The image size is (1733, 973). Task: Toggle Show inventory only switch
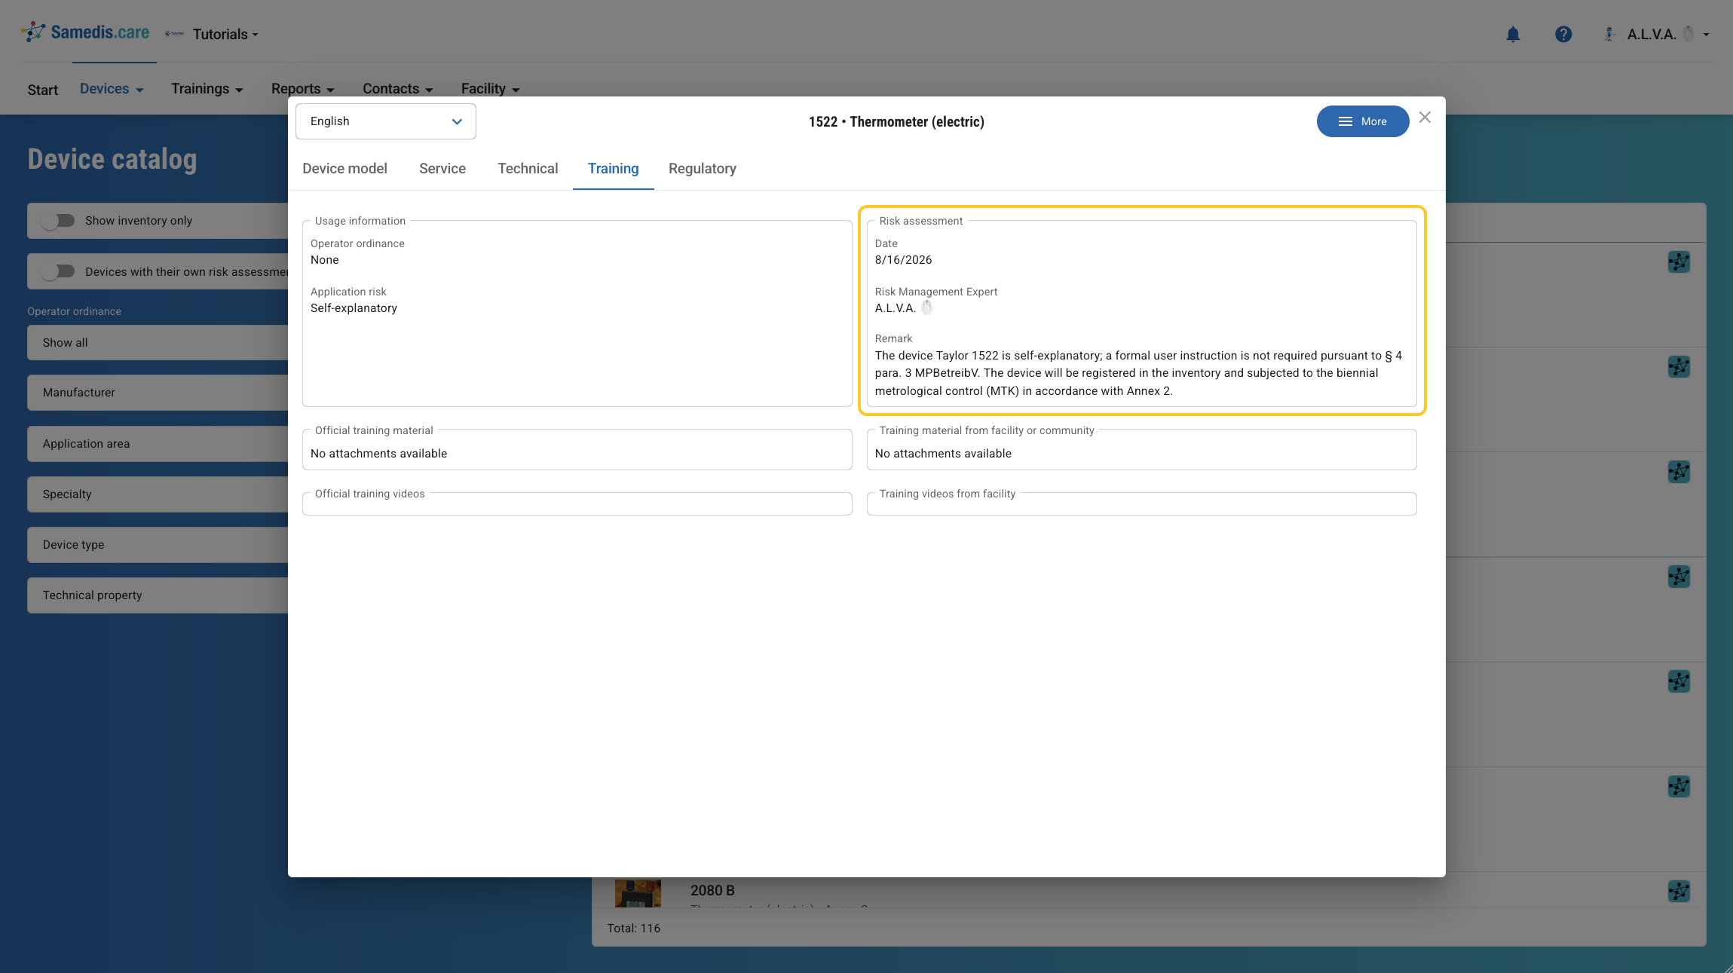[x=58, y=221]
